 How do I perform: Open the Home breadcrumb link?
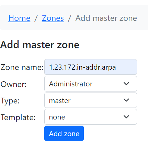pos(19,18)
